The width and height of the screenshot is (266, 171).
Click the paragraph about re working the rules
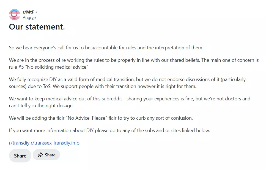134,63
